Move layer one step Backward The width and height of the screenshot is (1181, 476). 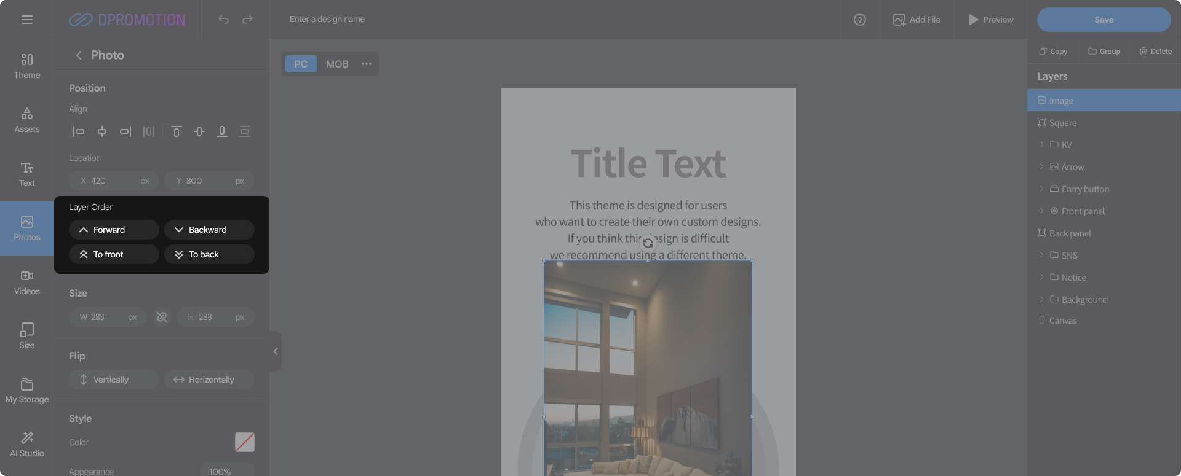(209, 230)
